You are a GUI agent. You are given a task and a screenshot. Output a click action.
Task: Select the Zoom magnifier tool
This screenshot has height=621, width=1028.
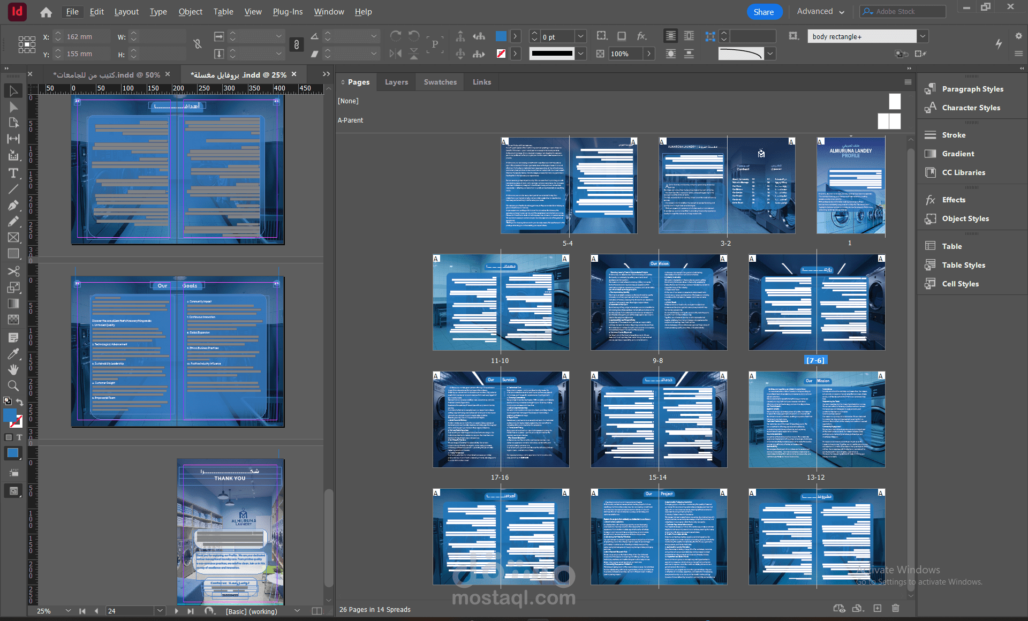tap(13, 385)
